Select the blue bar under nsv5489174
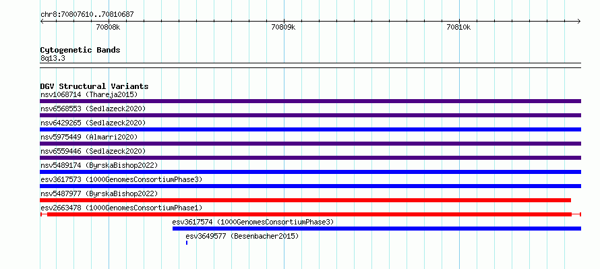The image size is (600, 269). (310, 172)
